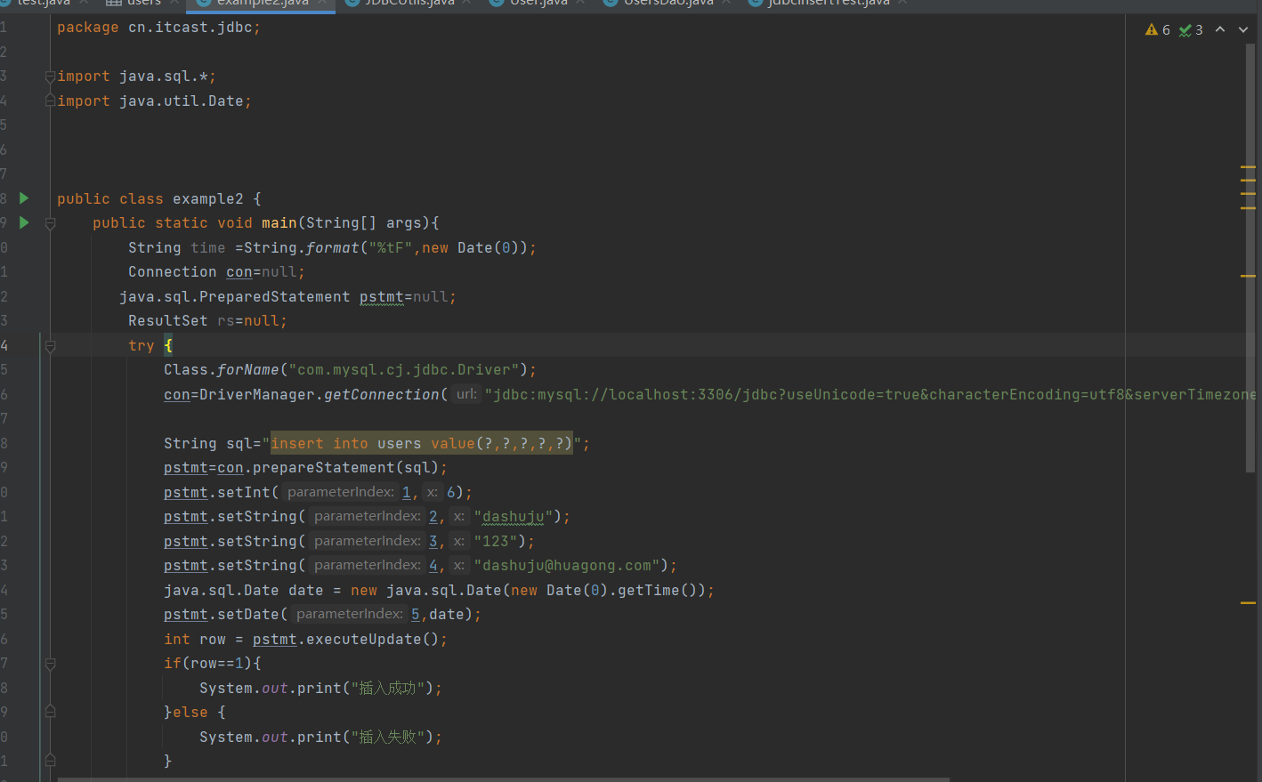Click fold end marker beside import java.util.Date
The height and width of the screenshot is (782, 1262).
coord(50,101)
